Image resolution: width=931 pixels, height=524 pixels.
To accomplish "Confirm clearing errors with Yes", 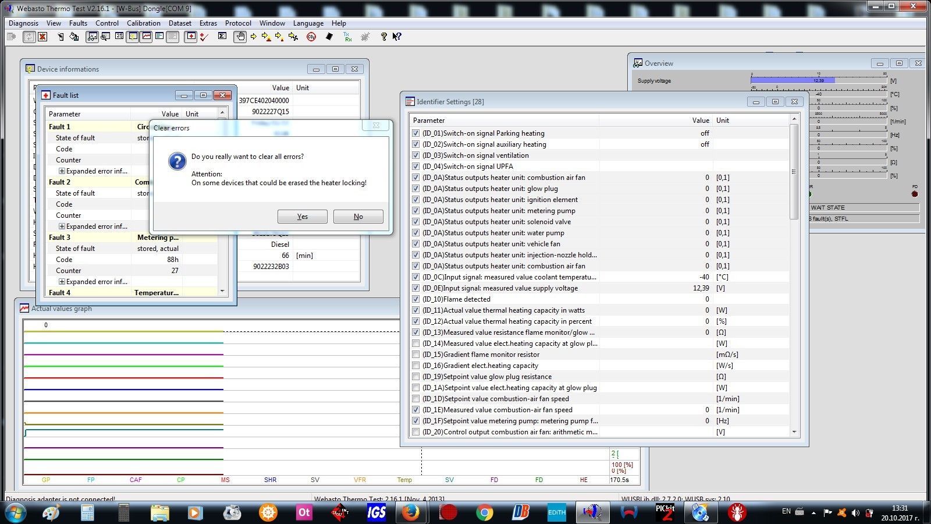I will (x=302, y=217).
